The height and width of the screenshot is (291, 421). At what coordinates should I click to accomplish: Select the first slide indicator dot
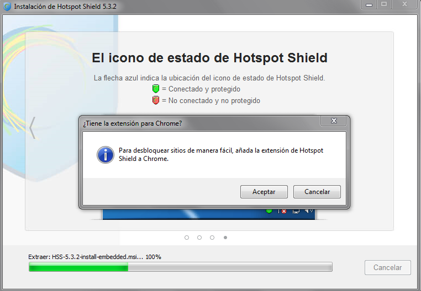click(187, 238)
